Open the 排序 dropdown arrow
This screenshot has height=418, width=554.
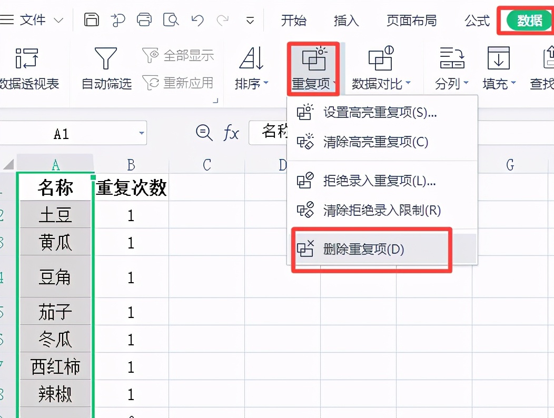pyautogui.click(x=266, y=83)
